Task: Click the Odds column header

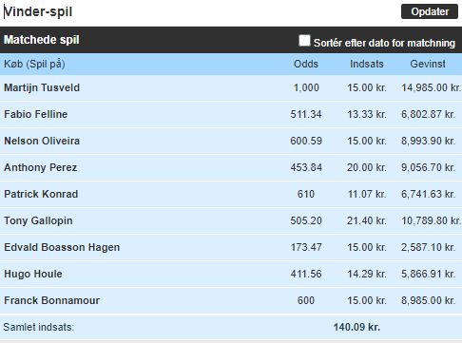Action: point(306,64)
